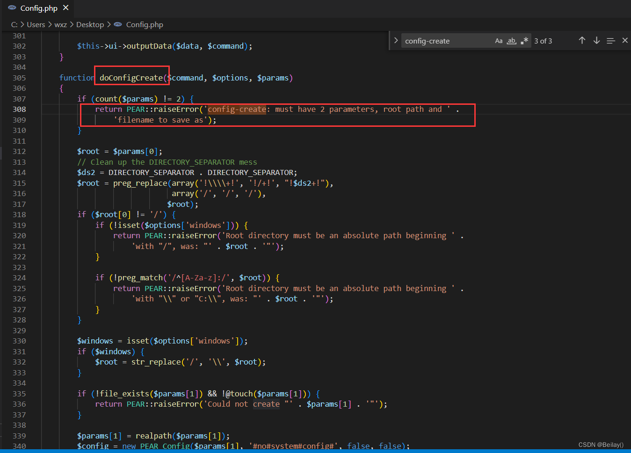Click 'file_exists' on line 335
Screen dimensions: 631x453
point(124,394)
